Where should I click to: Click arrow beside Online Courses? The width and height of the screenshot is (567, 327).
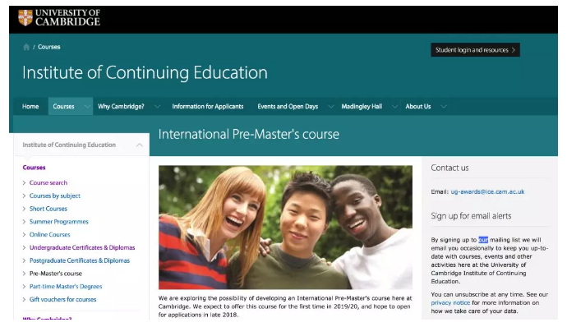coord(24,234)
